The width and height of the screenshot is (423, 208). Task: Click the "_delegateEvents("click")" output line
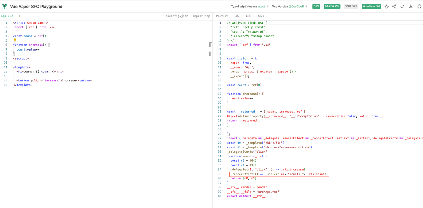(x=248, y=152)
